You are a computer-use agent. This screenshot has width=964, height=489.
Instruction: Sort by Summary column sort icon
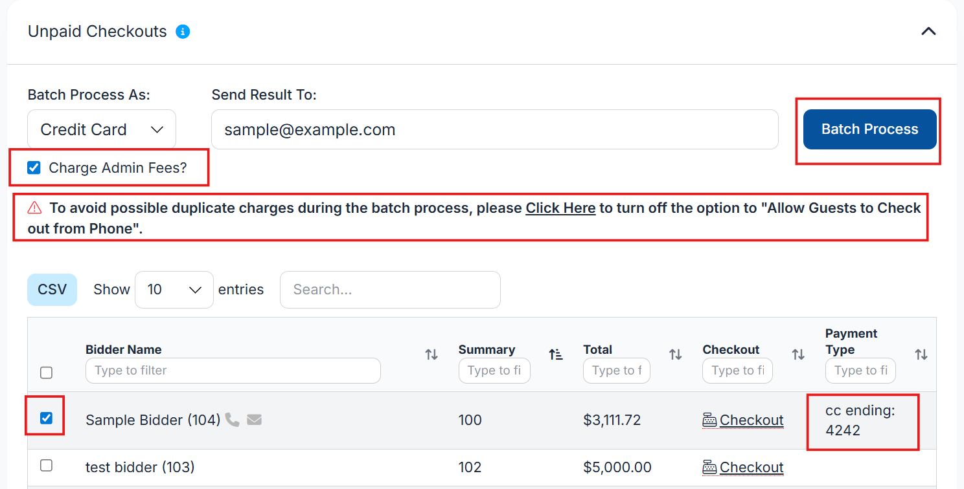[x=556, y=354]
